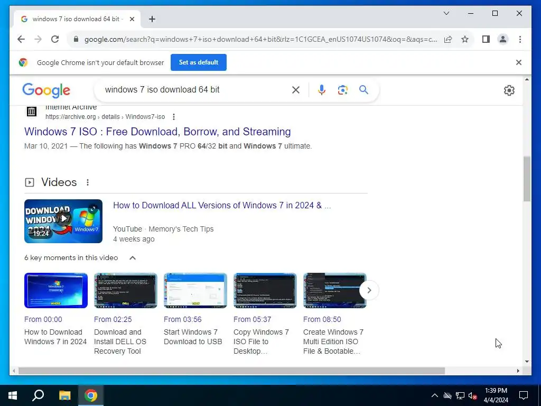Image resolution: width=541 pixels, height=406 pixels.
Task: Select 'Start Windows 7 Download to USB'
Action: tap(193, 337)
